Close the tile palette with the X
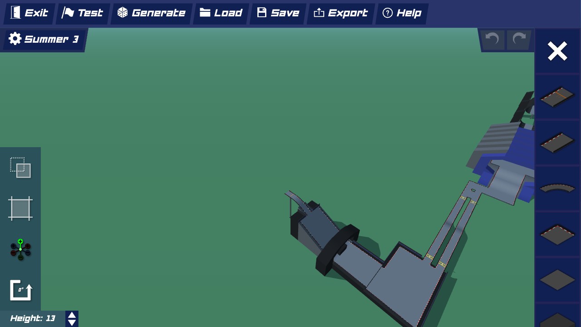This screenshot has height=327, width=581. tap(557, 51)
